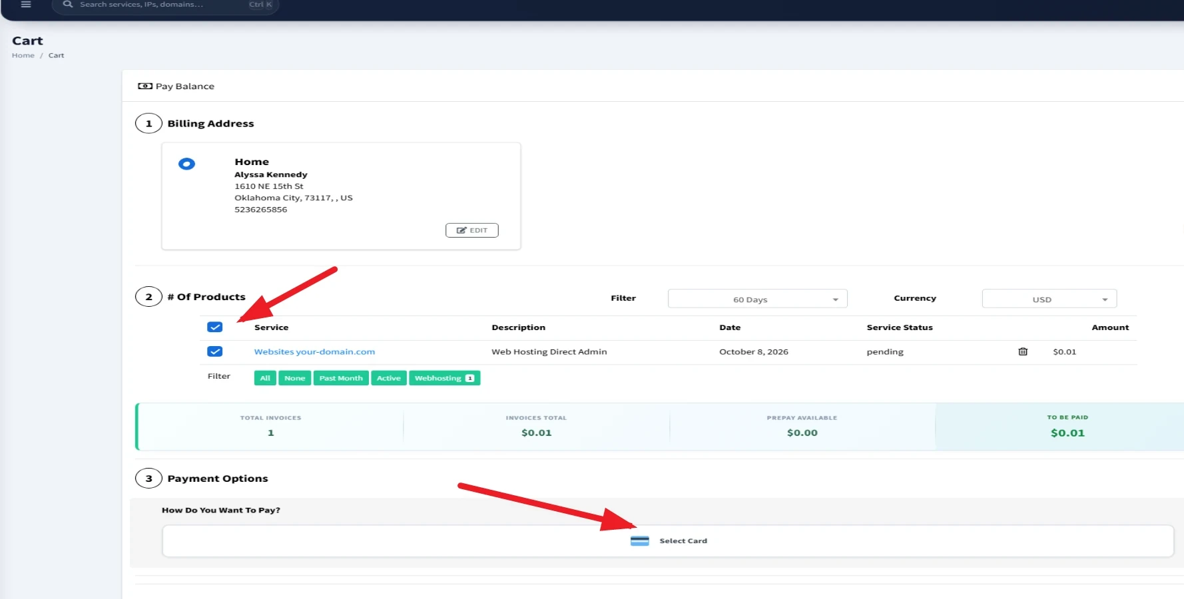The width and height of the screenshot is (1184, 599).
Task: Click the Cart breadcrumb item
Action: coord(56,55)
